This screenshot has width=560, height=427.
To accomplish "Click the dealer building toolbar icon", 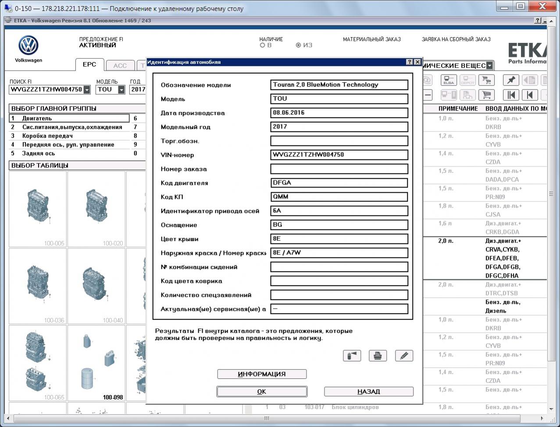I will tap(467, 95).
